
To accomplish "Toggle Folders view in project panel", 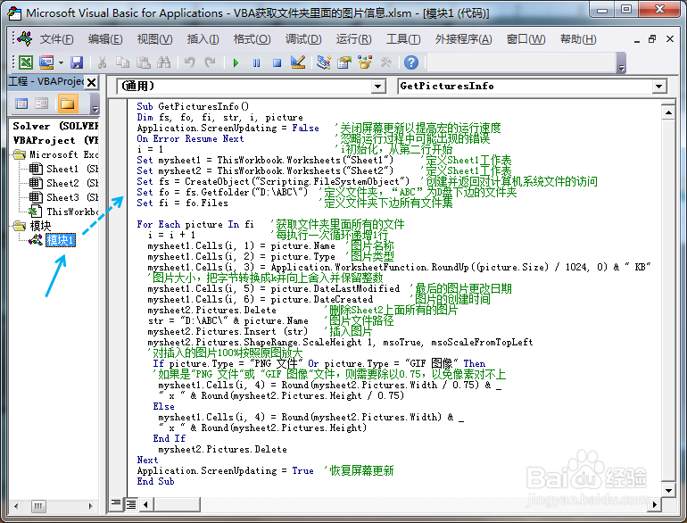I will [68, 104].
